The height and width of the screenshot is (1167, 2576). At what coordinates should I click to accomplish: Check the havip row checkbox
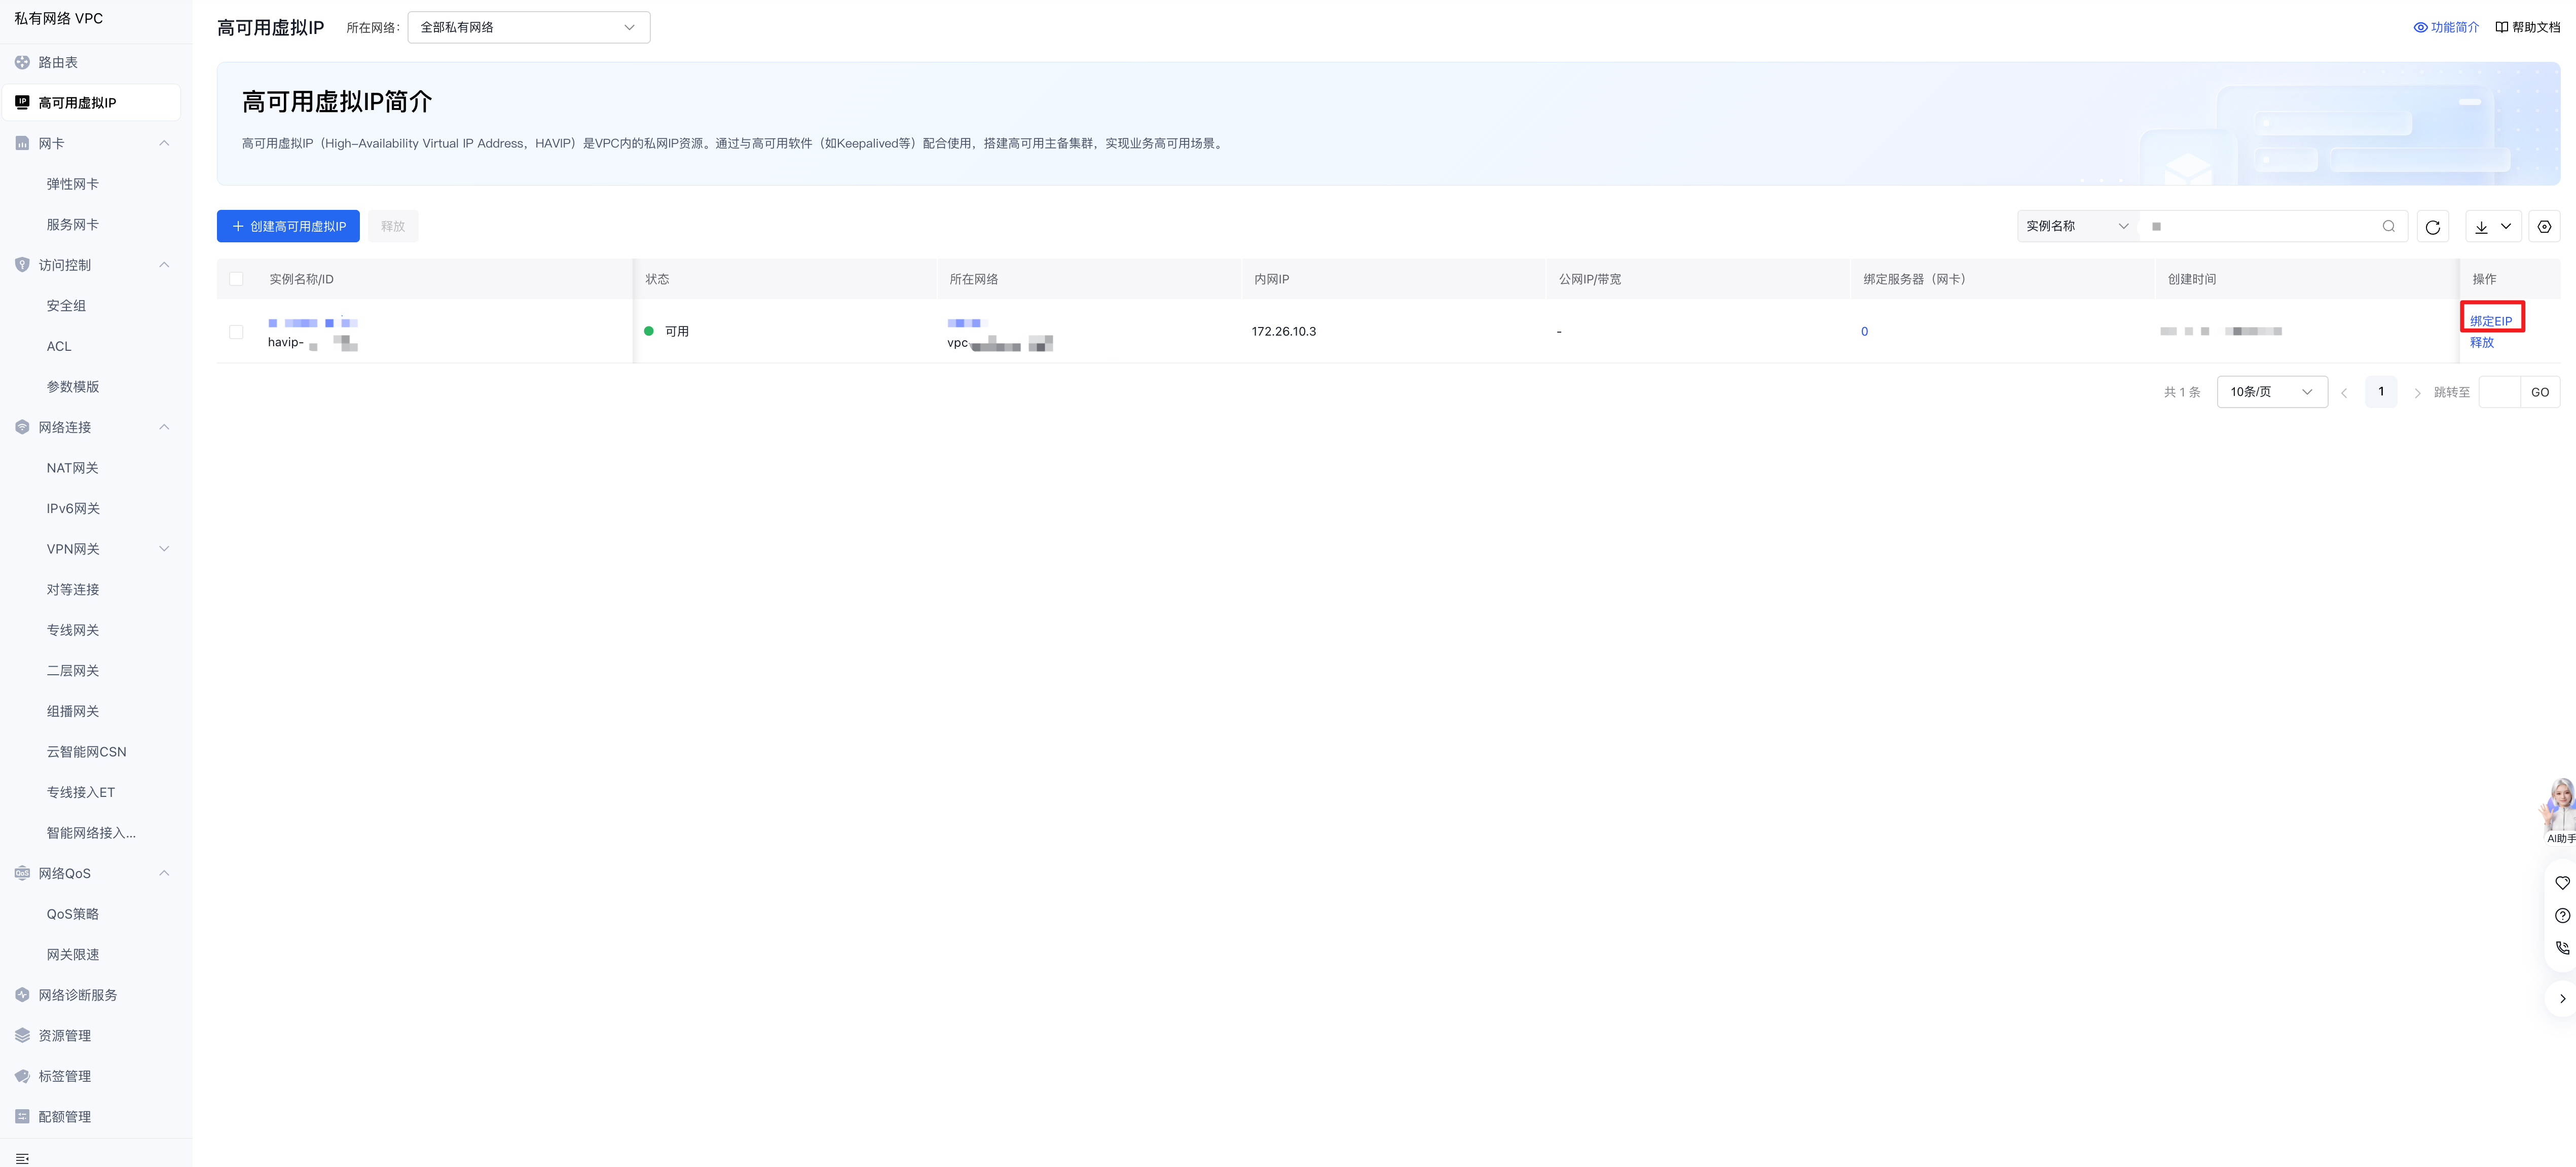click(236, 332)
